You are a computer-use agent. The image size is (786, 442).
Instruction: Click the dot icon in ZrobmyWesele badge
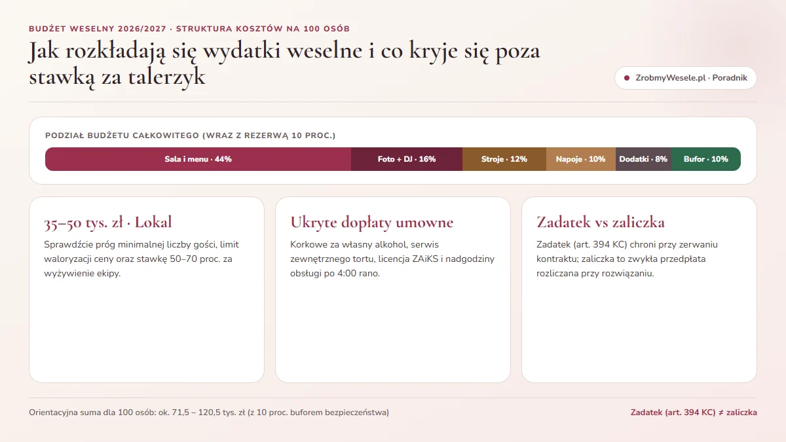pos(627,78)
